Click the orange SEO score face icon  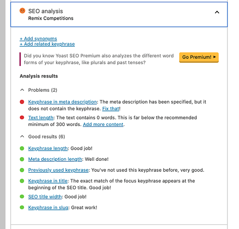click(22, 11)
